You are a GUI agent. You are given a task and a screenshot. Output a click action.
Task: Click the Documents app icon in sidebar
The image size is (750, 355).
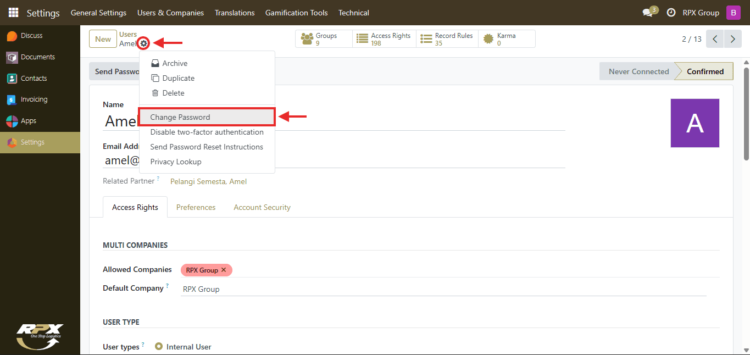pyautogui.click(x=12, y=57)
